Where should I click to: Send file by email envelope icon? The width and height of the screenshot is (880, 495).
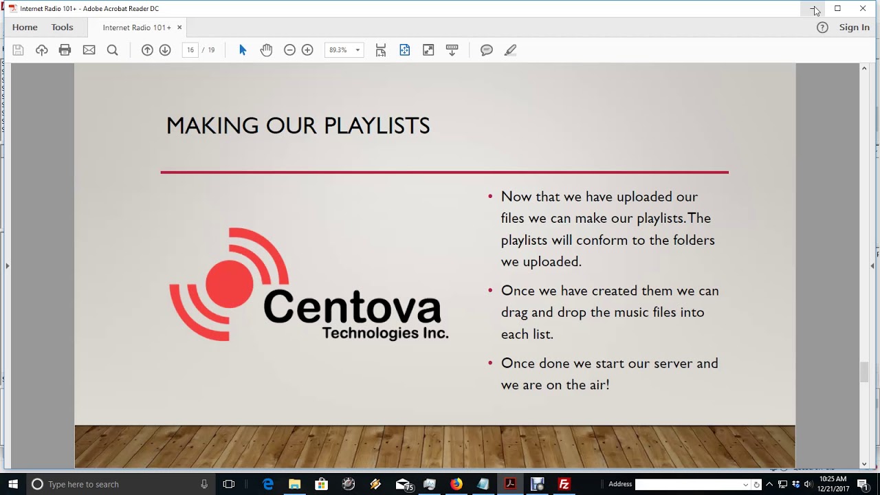pyautogui.click(x=89, y=50)
